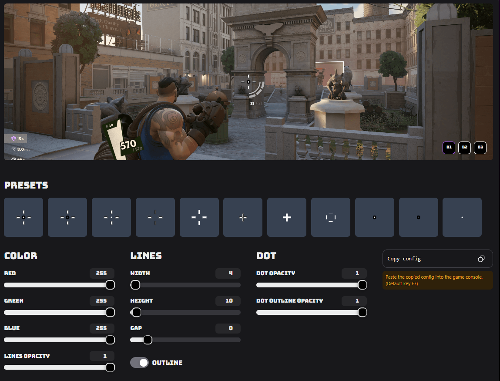This screenshot has height=381, width=500.
Task: Focus the Blue value box showing 255
Action: click(x=102, y=328)
